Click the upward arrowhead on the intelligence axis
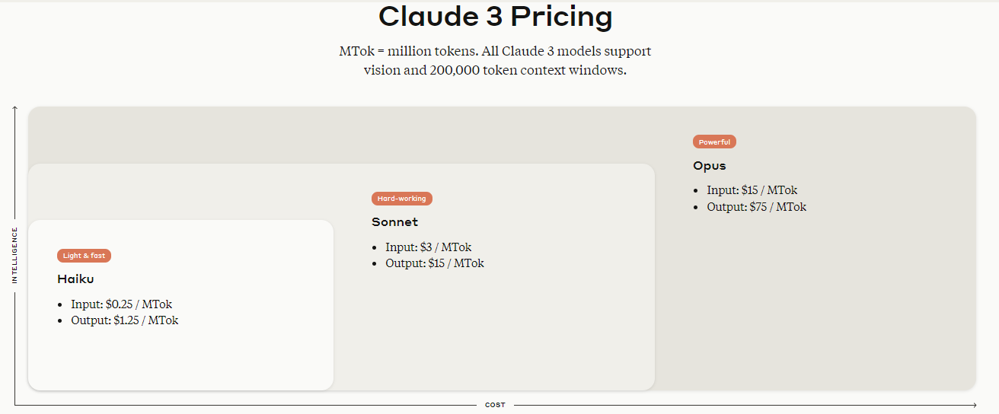 [x=14, y=108]
